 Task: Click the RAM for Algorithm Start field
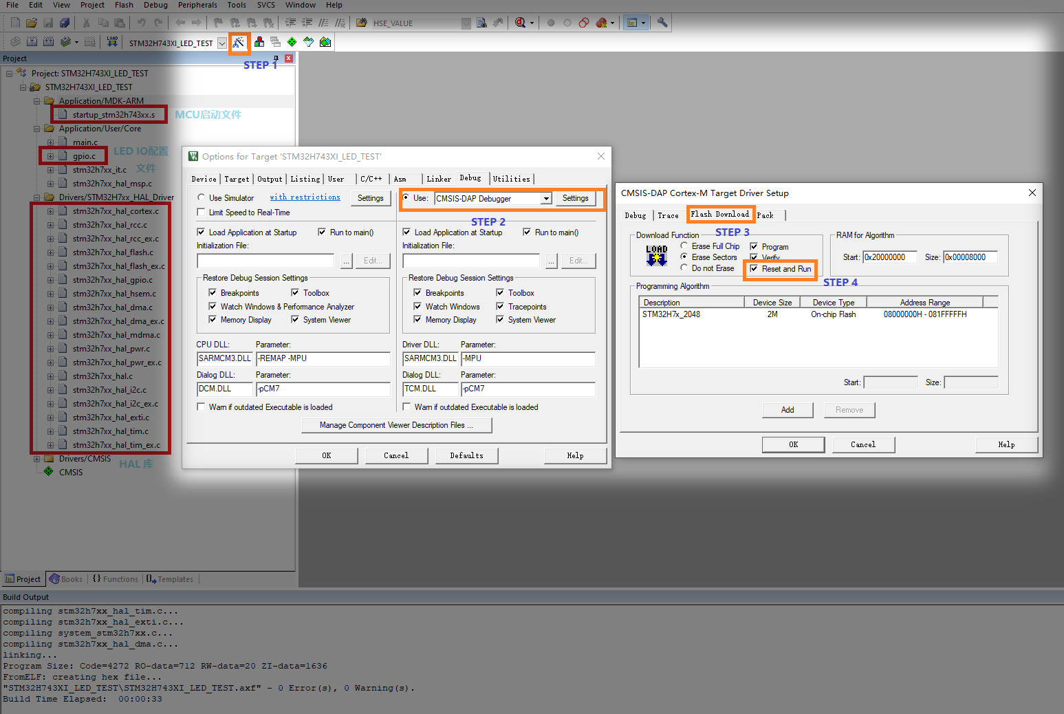click(x=890, y=257)
